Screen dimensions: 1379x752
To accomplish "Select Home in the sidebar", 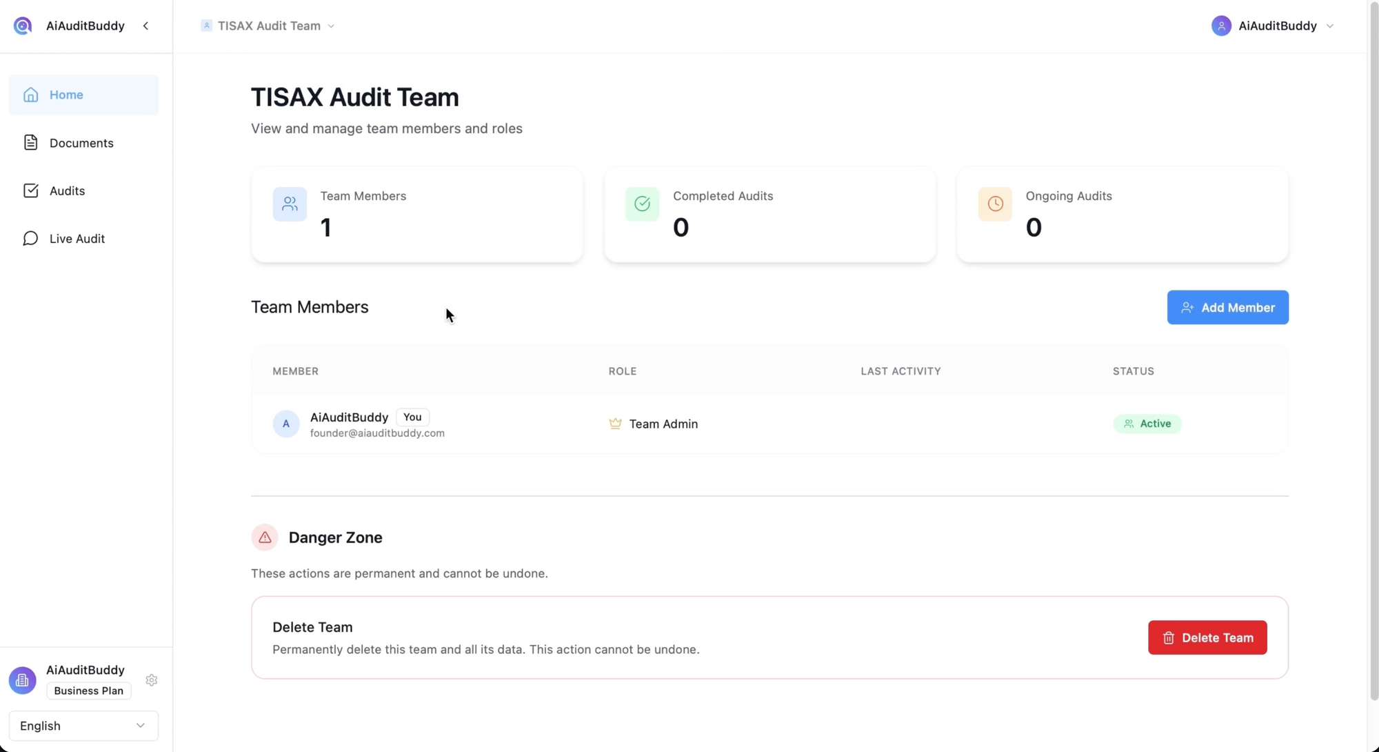I will click(66, 95).
